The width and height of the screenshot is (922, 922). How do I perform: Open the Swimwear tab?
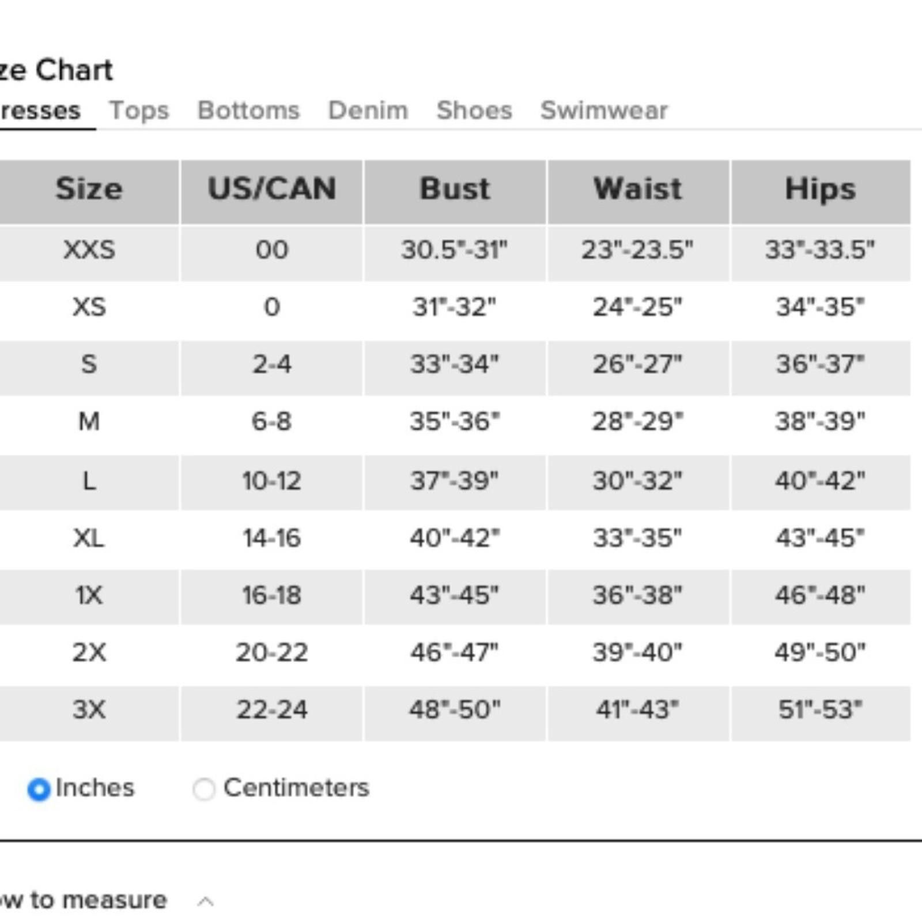pos(604,110)
